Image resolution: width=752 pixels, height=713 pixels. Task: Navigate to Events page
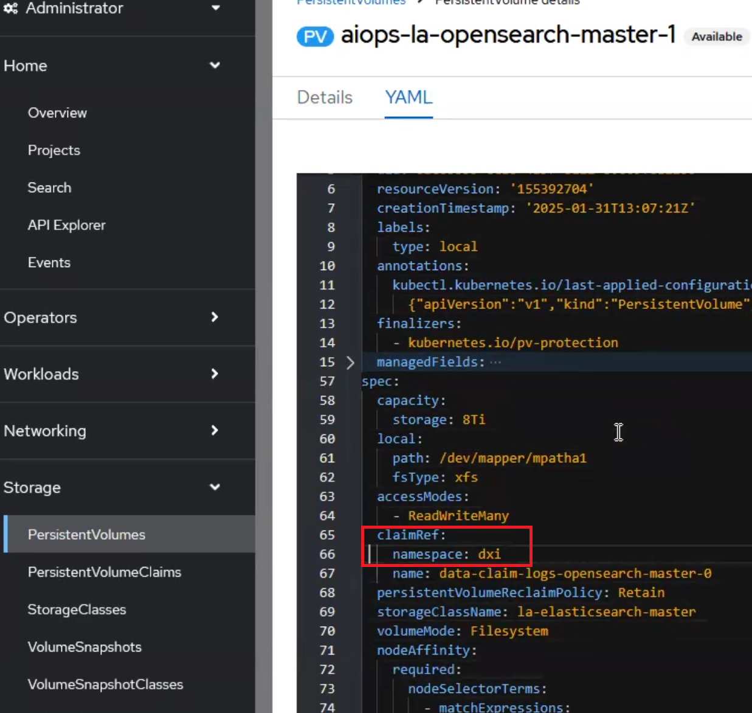49,263
